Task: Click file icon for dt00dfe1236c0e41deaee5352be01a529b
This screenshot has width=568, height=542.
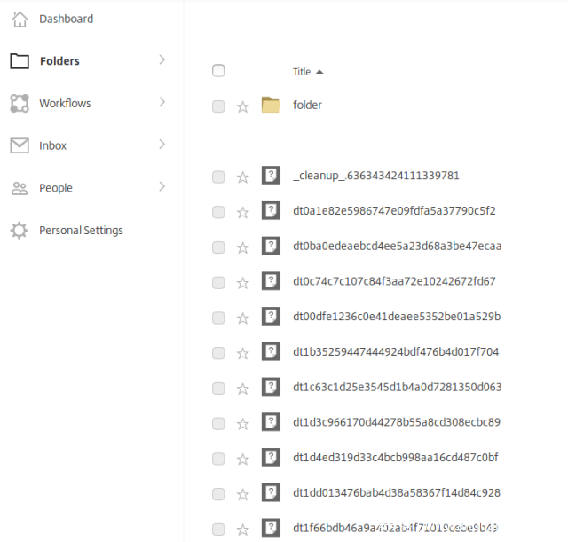Action: [x=271, y=316]
